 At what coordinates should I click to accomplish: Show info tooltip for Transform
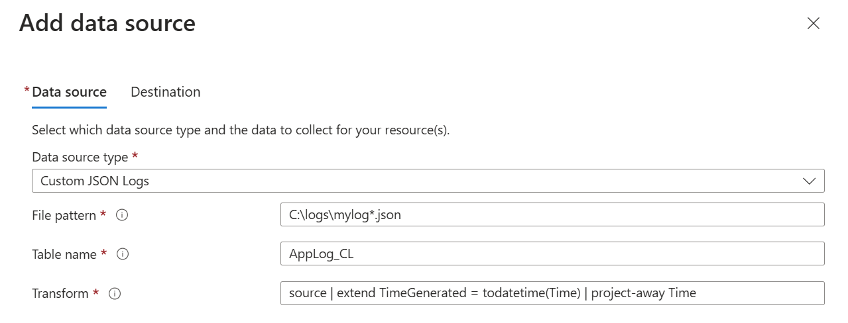115,293
